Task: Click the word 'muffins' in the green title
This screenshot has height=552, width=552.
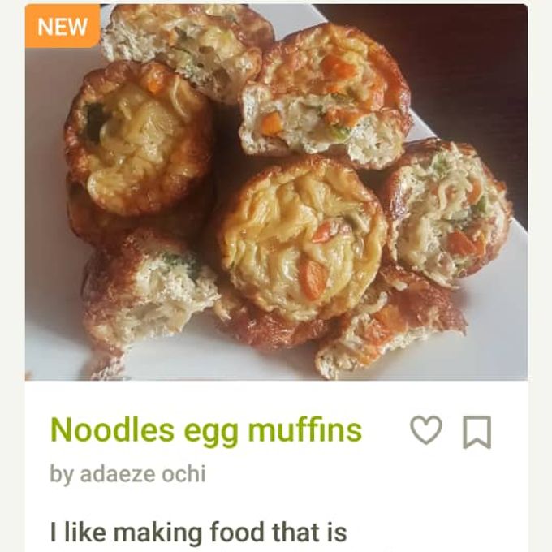Action: click(x=305, y=430)
